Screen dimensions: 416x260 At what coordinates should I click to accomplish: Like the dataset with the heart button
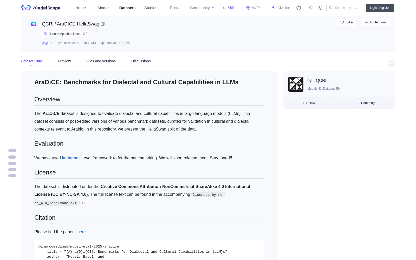346,22
